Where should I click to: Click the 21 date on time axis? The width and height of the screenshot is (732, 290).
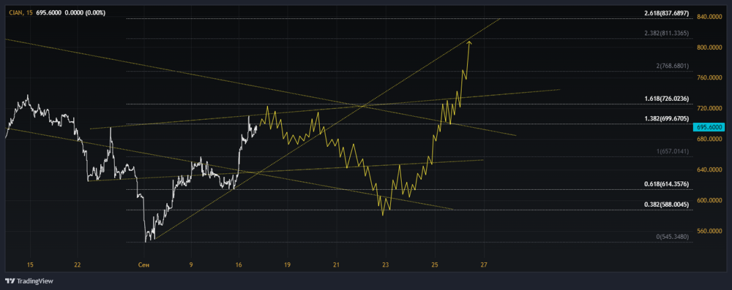(x=336, y=265)
